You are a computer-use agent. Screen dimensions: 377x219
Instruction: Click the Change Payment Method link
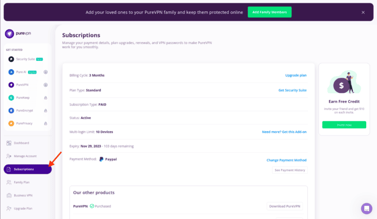point(286,160)
